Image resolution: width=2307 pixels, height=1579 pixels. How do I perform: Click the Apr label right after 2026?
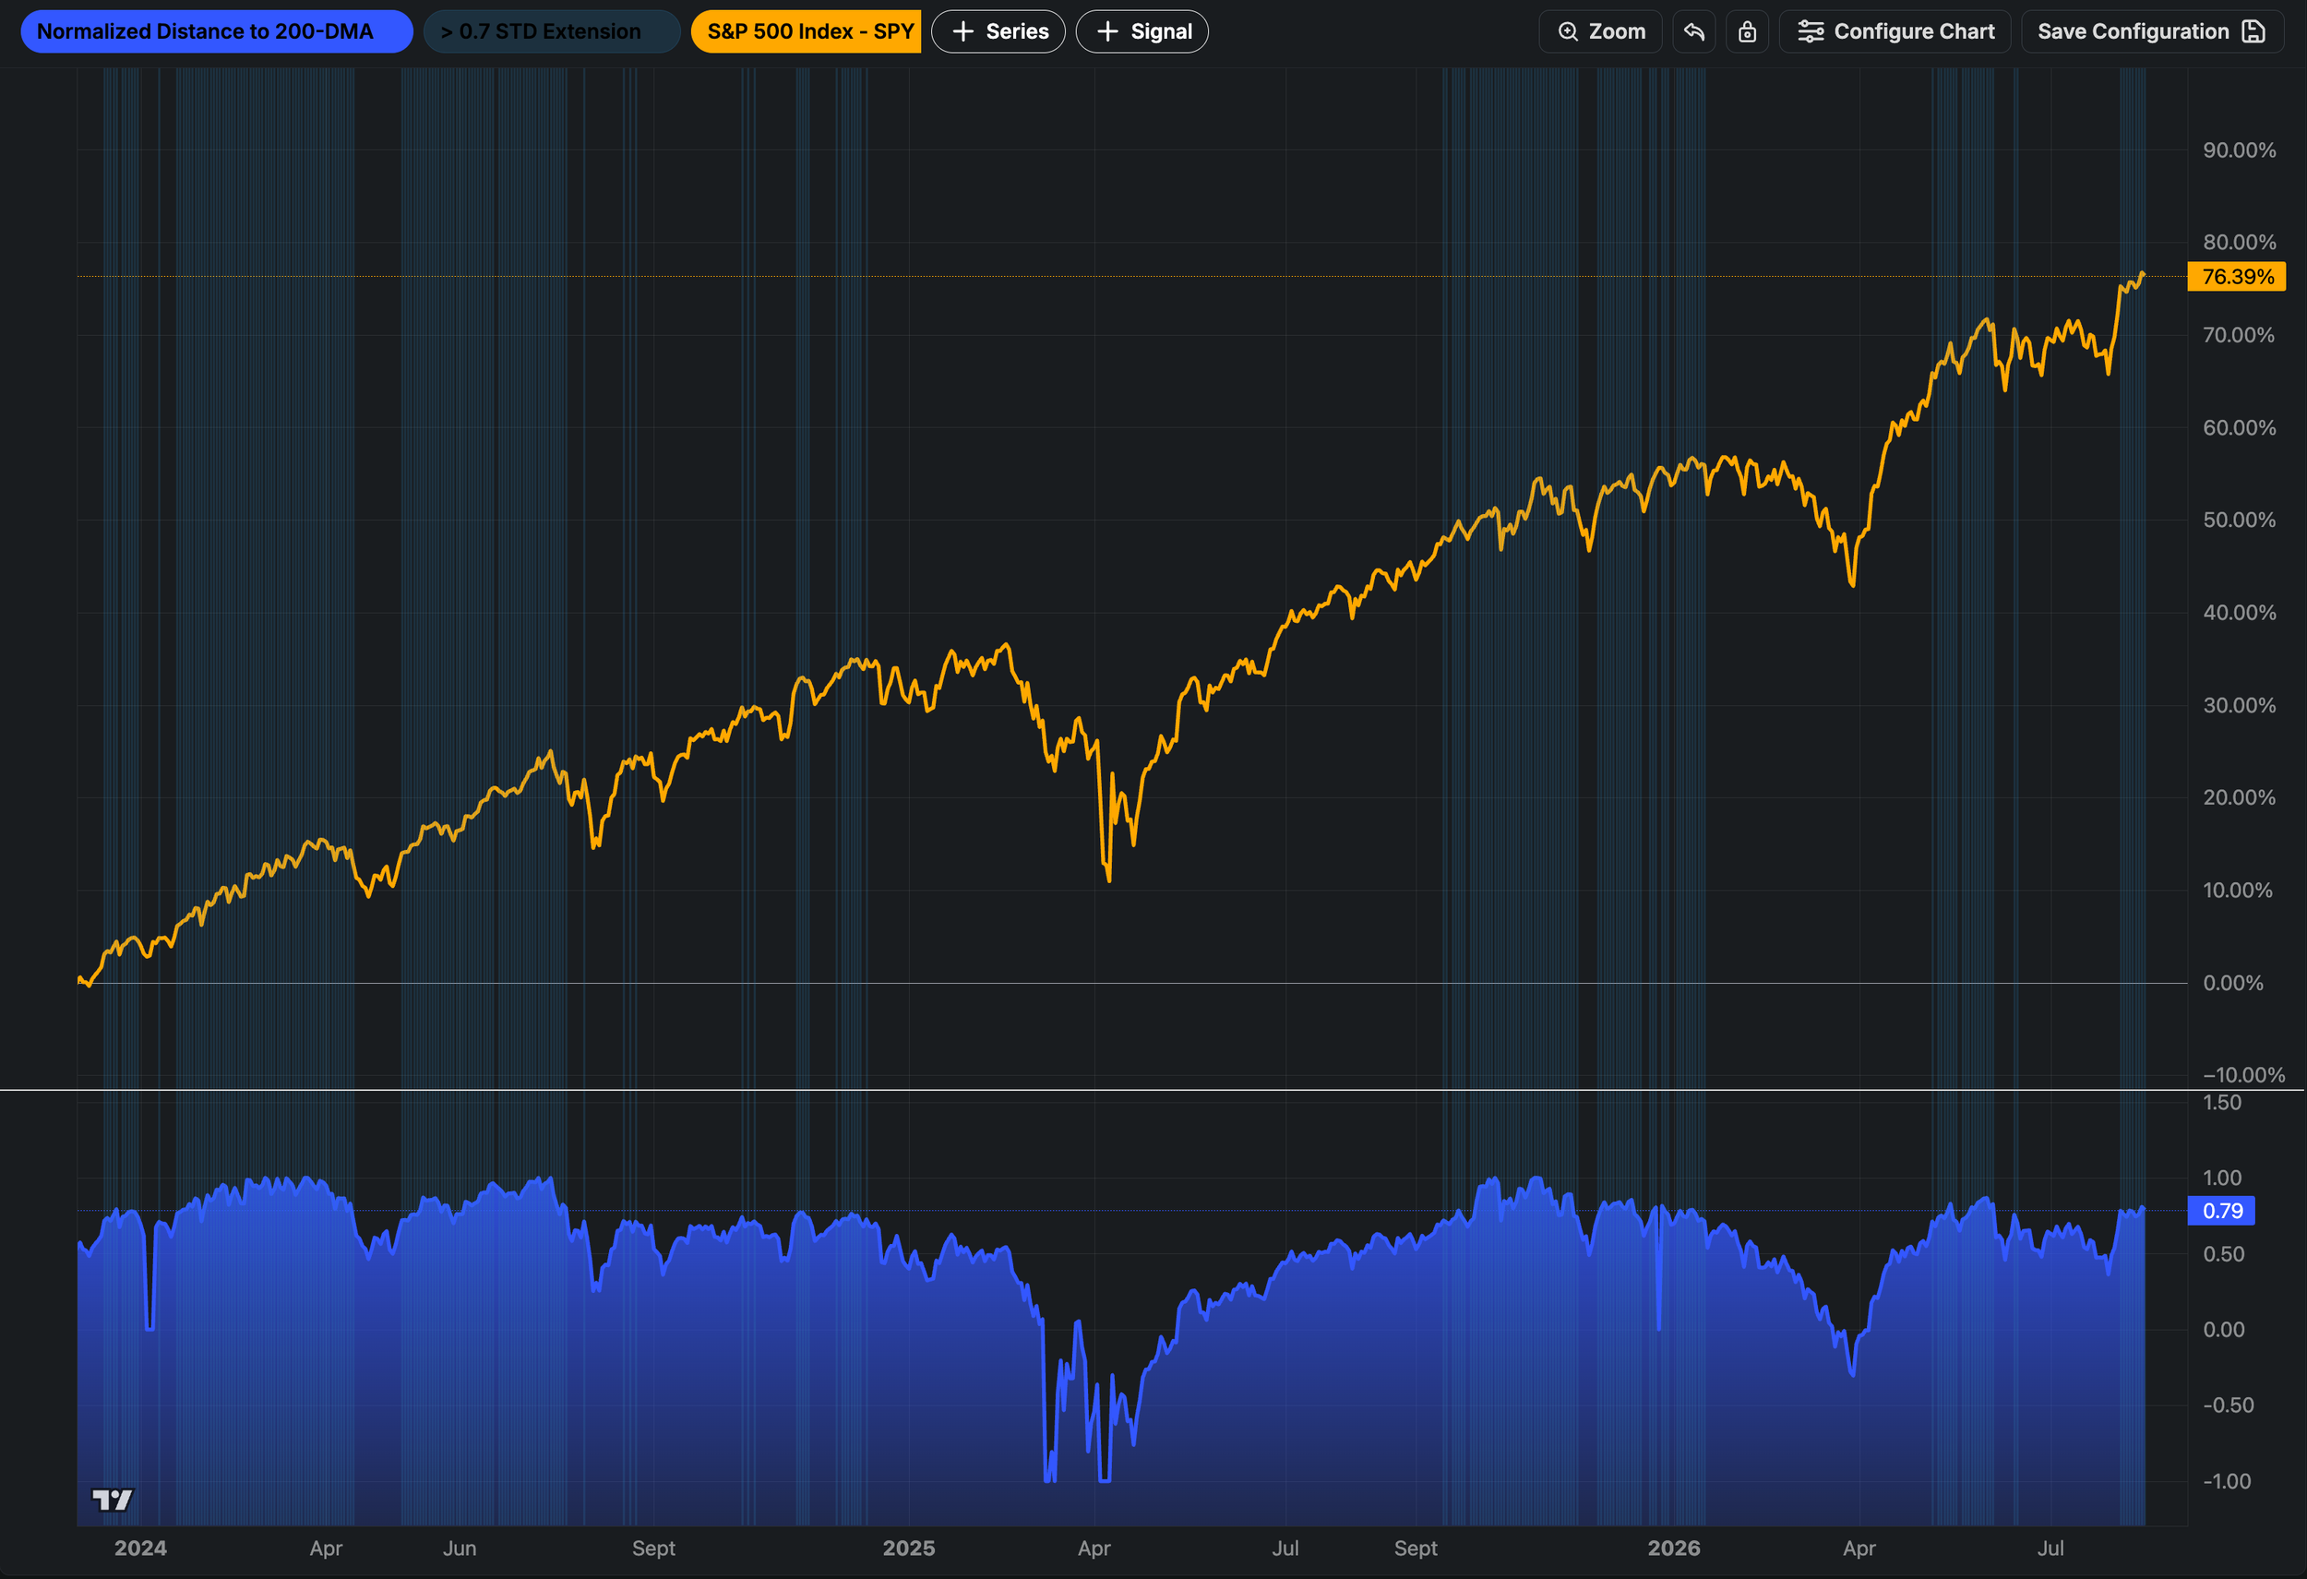[1859, 1549]
